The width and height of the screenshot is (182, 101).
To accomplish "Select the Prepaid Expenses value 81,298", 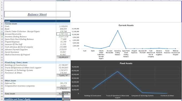I will pos(63,42).
